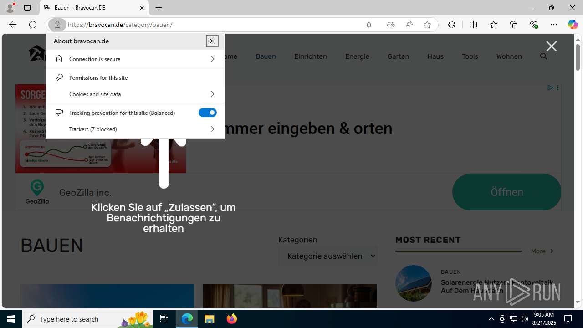Image resolution: width=583 pixels, height=328 pixels.
Task: Open the Bauen navigation menu item
Action: coord(266,56)
